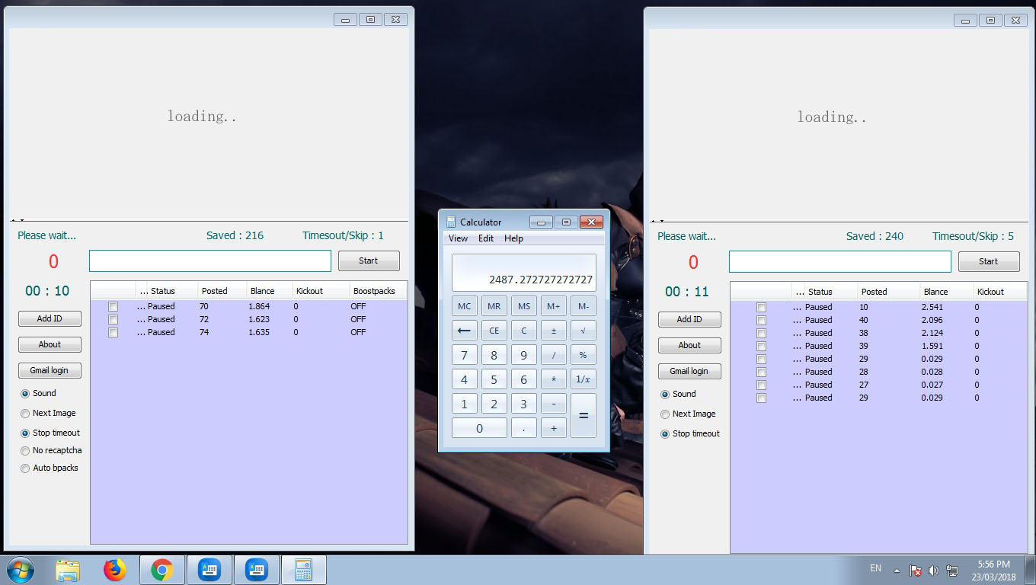Click the Action Center flag icon

[916, 571]
